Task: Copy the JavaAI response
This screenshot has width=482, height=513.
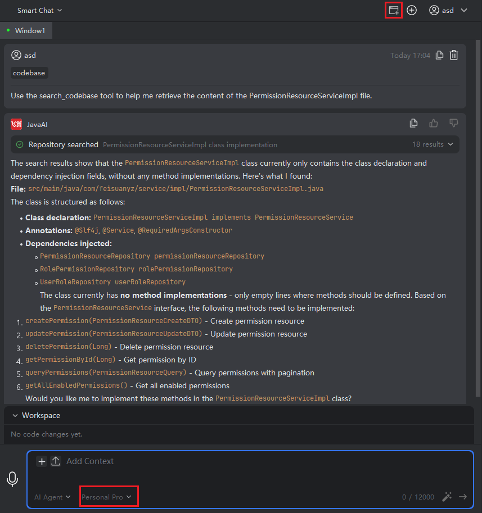Action: [414, 124]
